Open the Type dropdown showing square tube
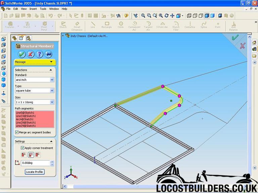This screenshot has width=258, height=193. pyautogui.click(x=52, y=90)
